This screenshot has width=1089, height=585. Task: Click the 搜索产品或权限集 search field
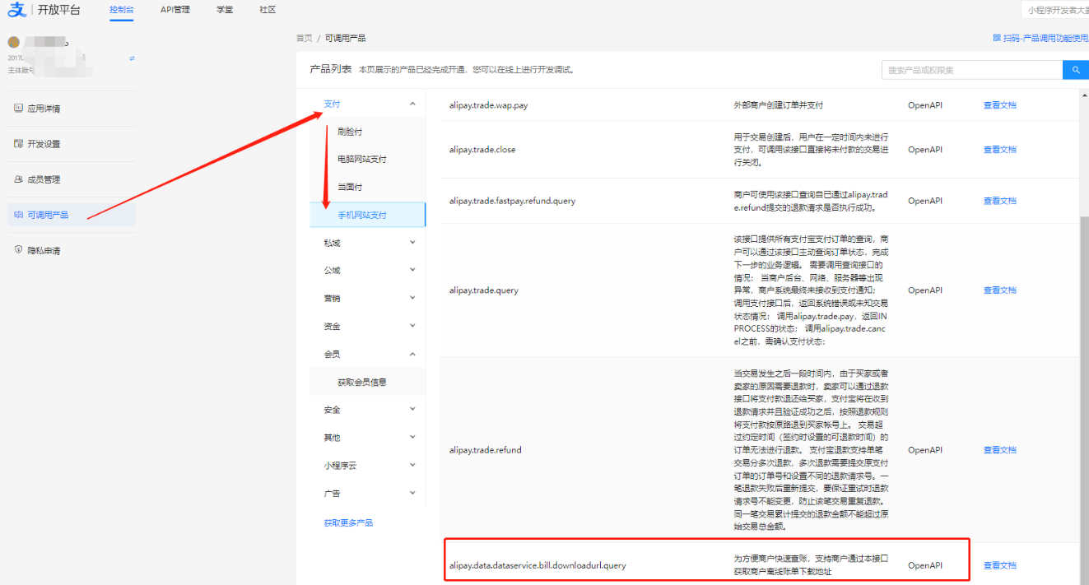click(x=971, y=70)
